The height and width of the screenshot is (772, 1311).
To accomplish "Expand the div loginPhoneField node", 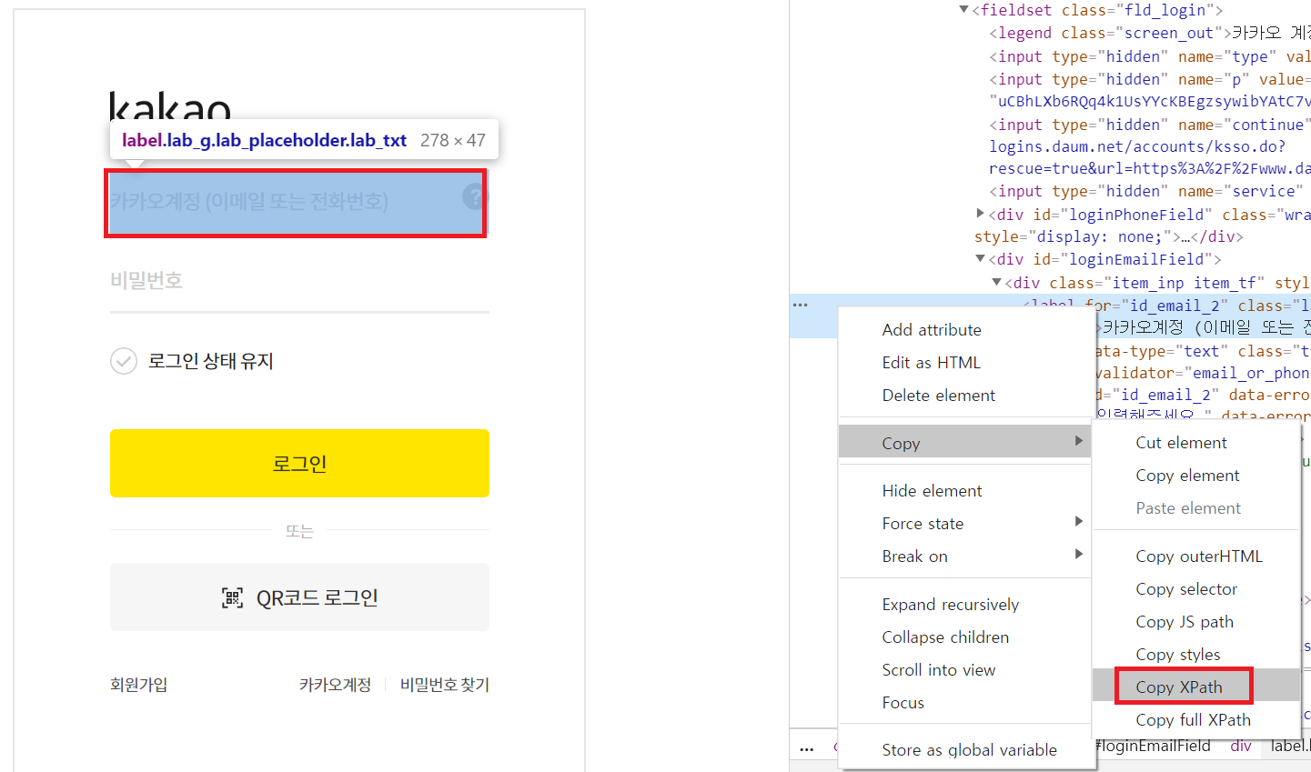I will (x=980, y=214).
